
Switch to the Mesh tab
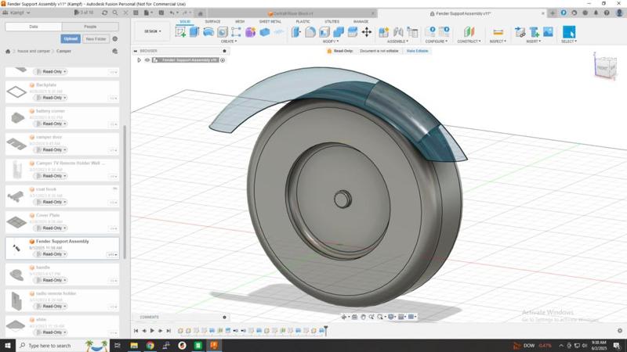coord(240,22)
